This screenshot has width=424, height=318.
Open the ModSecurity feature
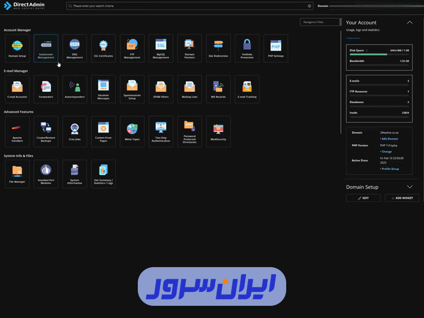(218, 131)
